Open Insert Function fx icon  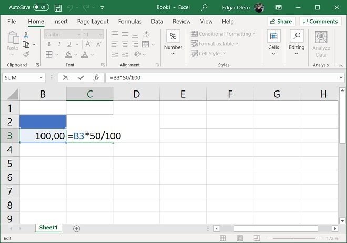(x=96, y=78)
